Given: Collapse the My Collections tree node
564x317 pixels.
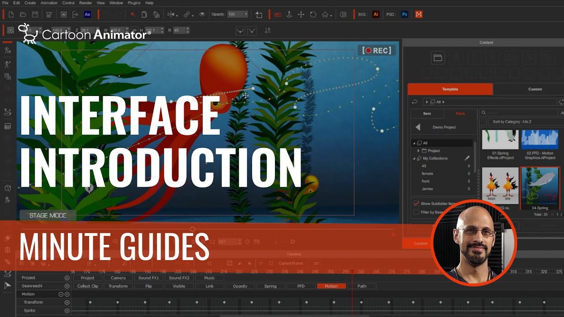Looking at the screenshot, I should coord(414,158).
